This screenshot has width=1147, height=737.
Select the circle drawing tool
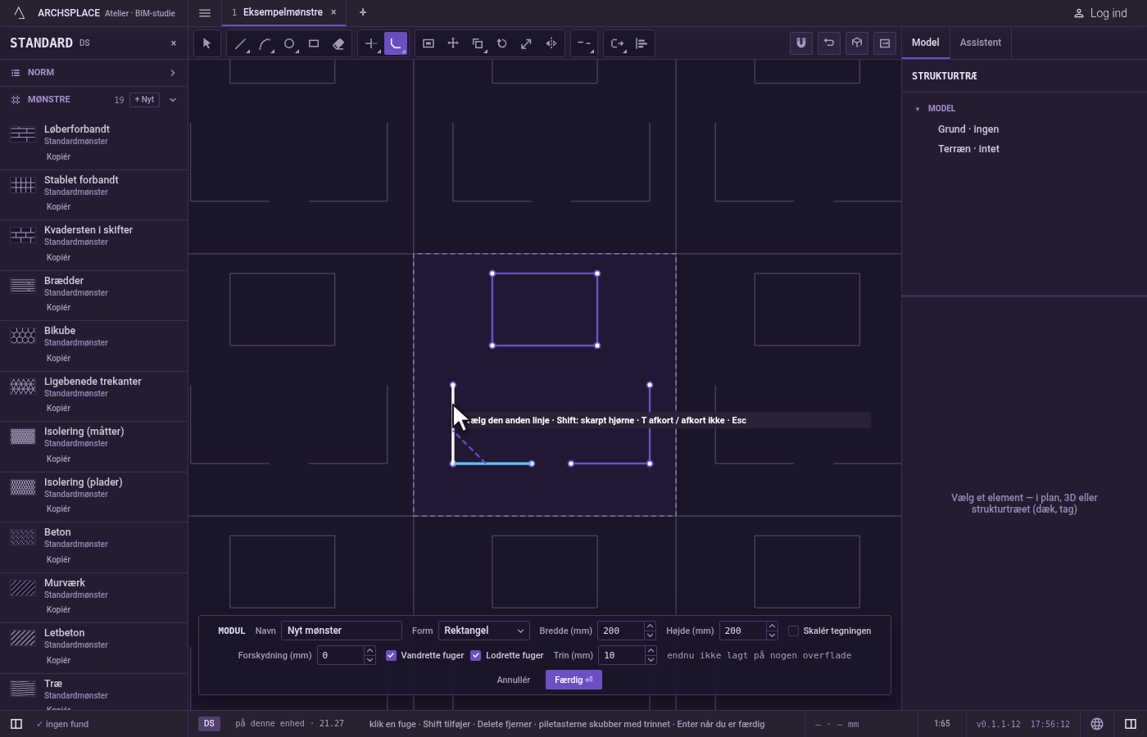(x=289, y=43)
